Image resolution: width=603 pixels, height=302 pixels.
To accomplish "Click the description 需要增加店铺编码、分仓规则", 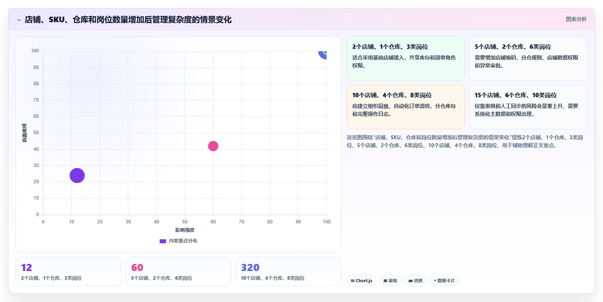I will (526, 62).
